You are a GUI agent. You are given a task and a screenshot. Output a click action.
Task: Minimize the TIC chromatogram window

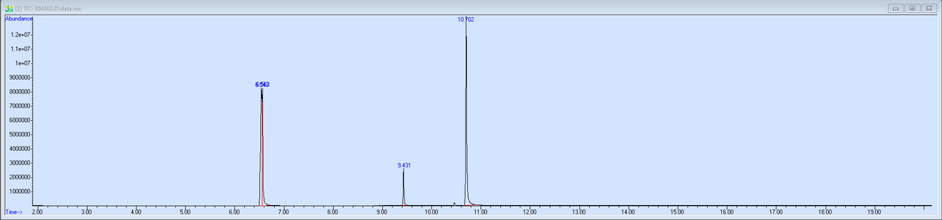895,8
